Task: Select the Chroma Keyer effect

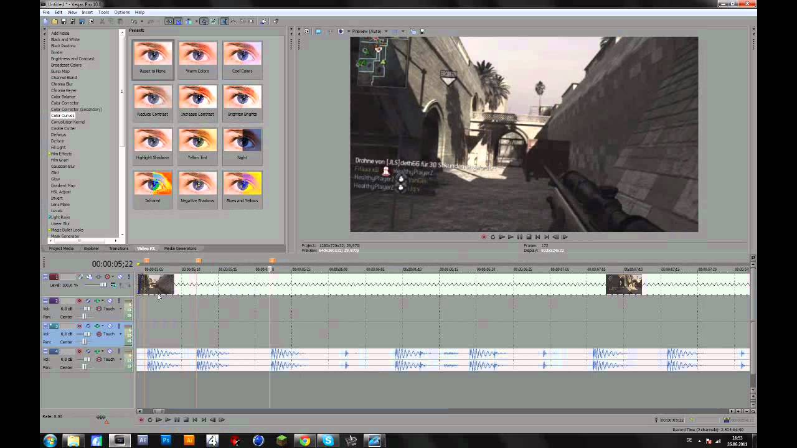Action: (x=64, y=90)
